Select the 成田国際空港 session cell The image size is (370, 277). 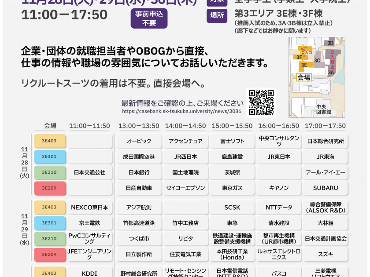pyautogui.click(x=139, y=157)
